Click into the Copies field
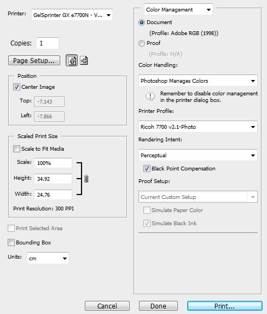The height and width of the screenshot is (314, 267). [x=48, y=43]
